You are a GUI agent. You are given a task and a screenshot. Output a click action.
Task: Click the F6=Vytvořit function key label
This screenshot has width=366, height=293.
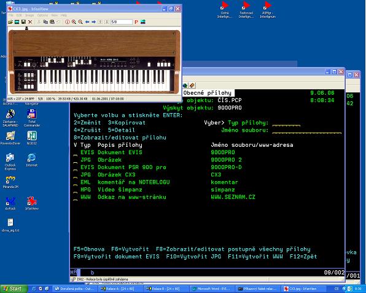point(130,249)
